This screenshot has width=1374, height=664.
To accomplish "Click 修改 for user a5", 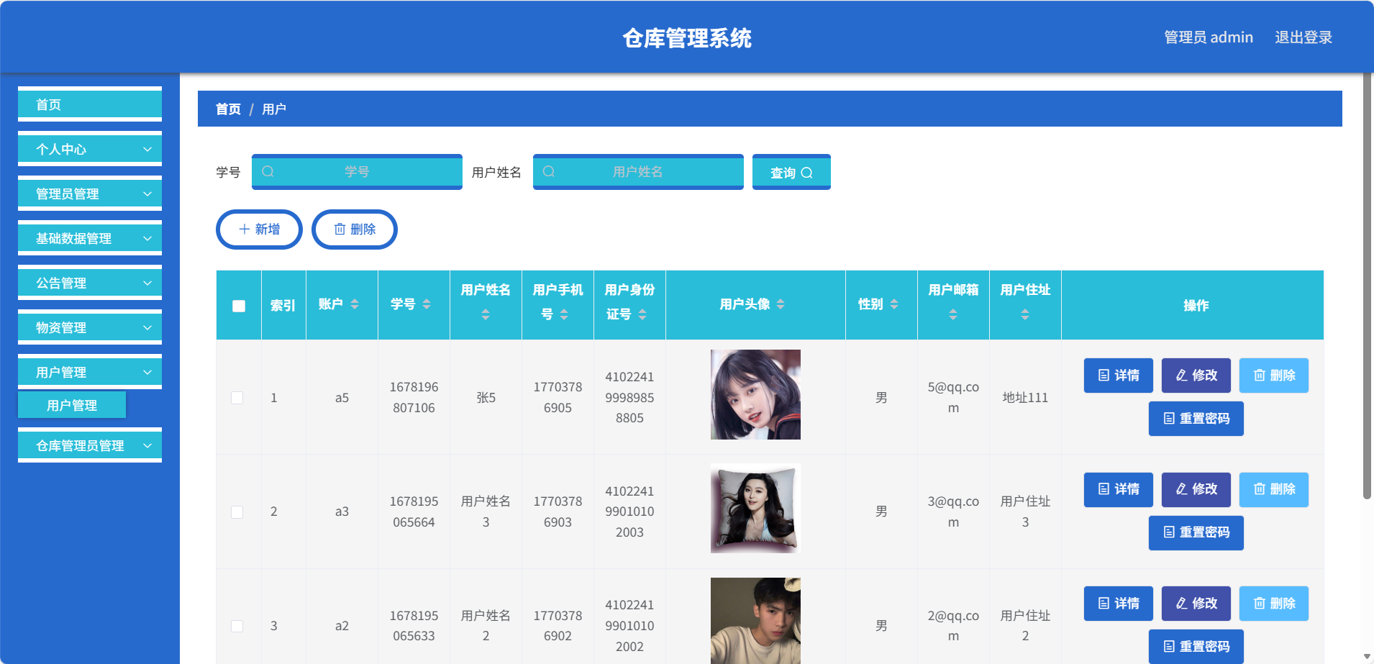I will click(1196, 376).
